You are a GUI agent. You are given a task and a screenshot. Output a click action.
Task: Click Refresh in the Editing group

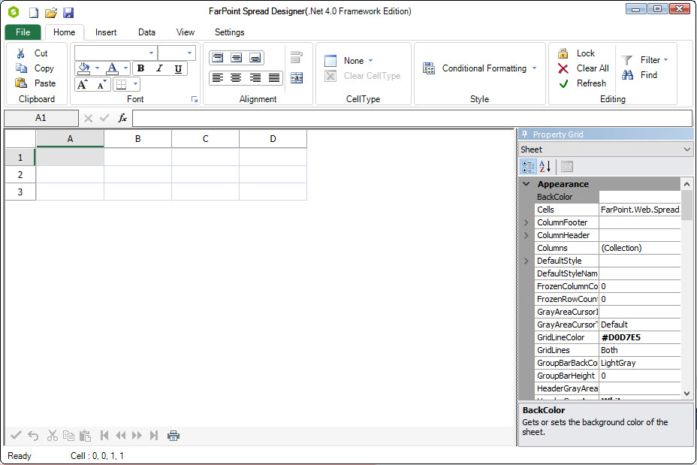click(582, 83)
